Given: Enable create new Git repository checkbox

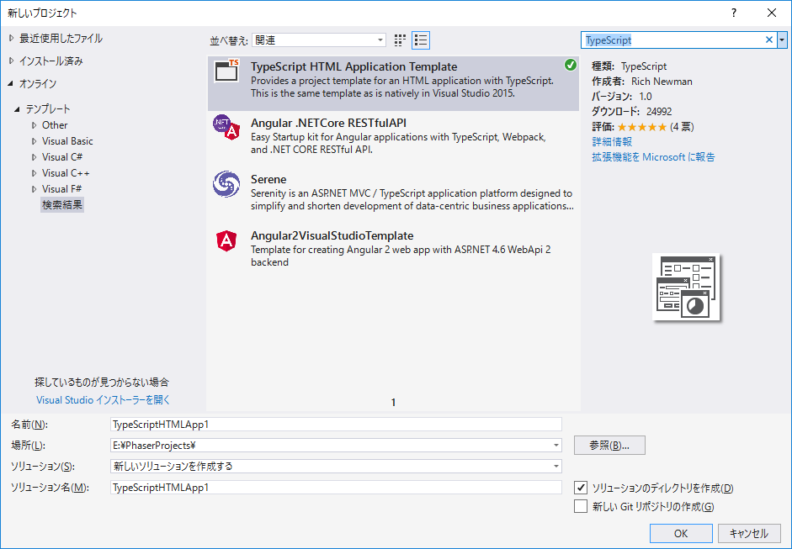Looking at the screenshot, I should tap(581, 505).
